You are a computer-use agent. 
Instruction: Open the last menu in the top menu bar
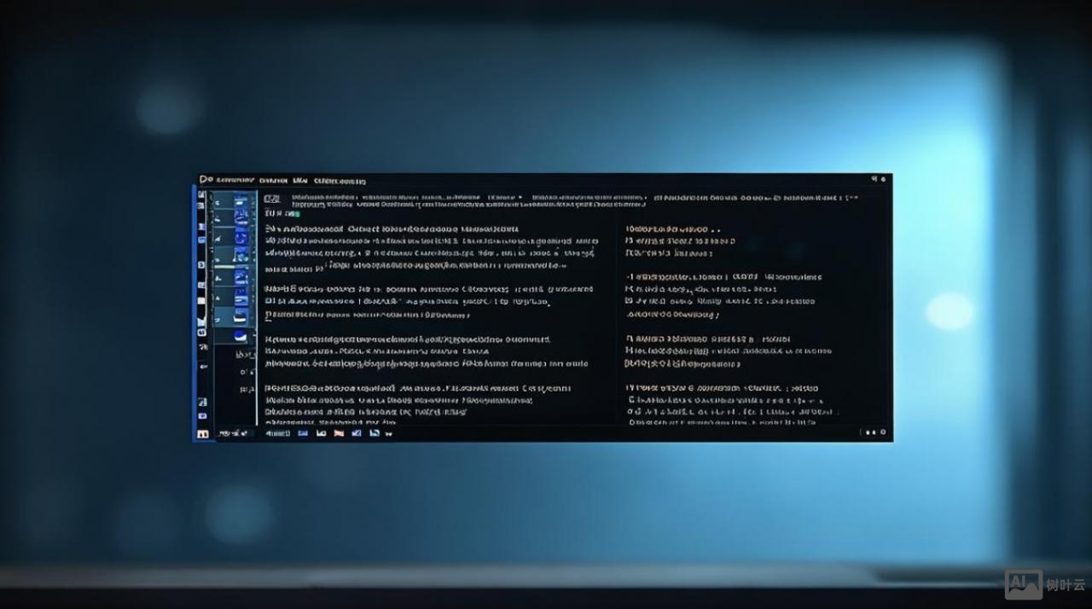click(340, 181)
